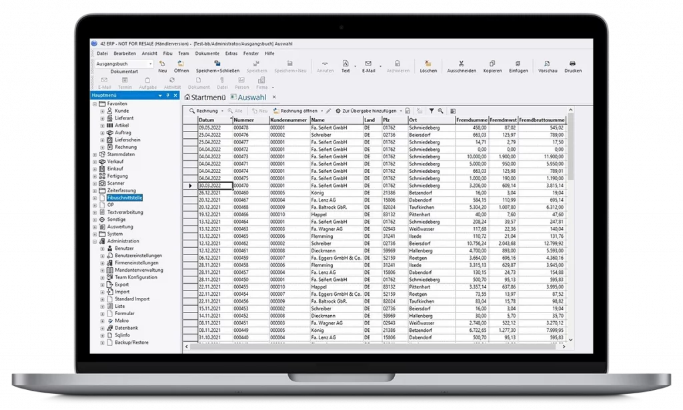
Task: Expand the Einkauf tree node
Action: click(95, 169)
